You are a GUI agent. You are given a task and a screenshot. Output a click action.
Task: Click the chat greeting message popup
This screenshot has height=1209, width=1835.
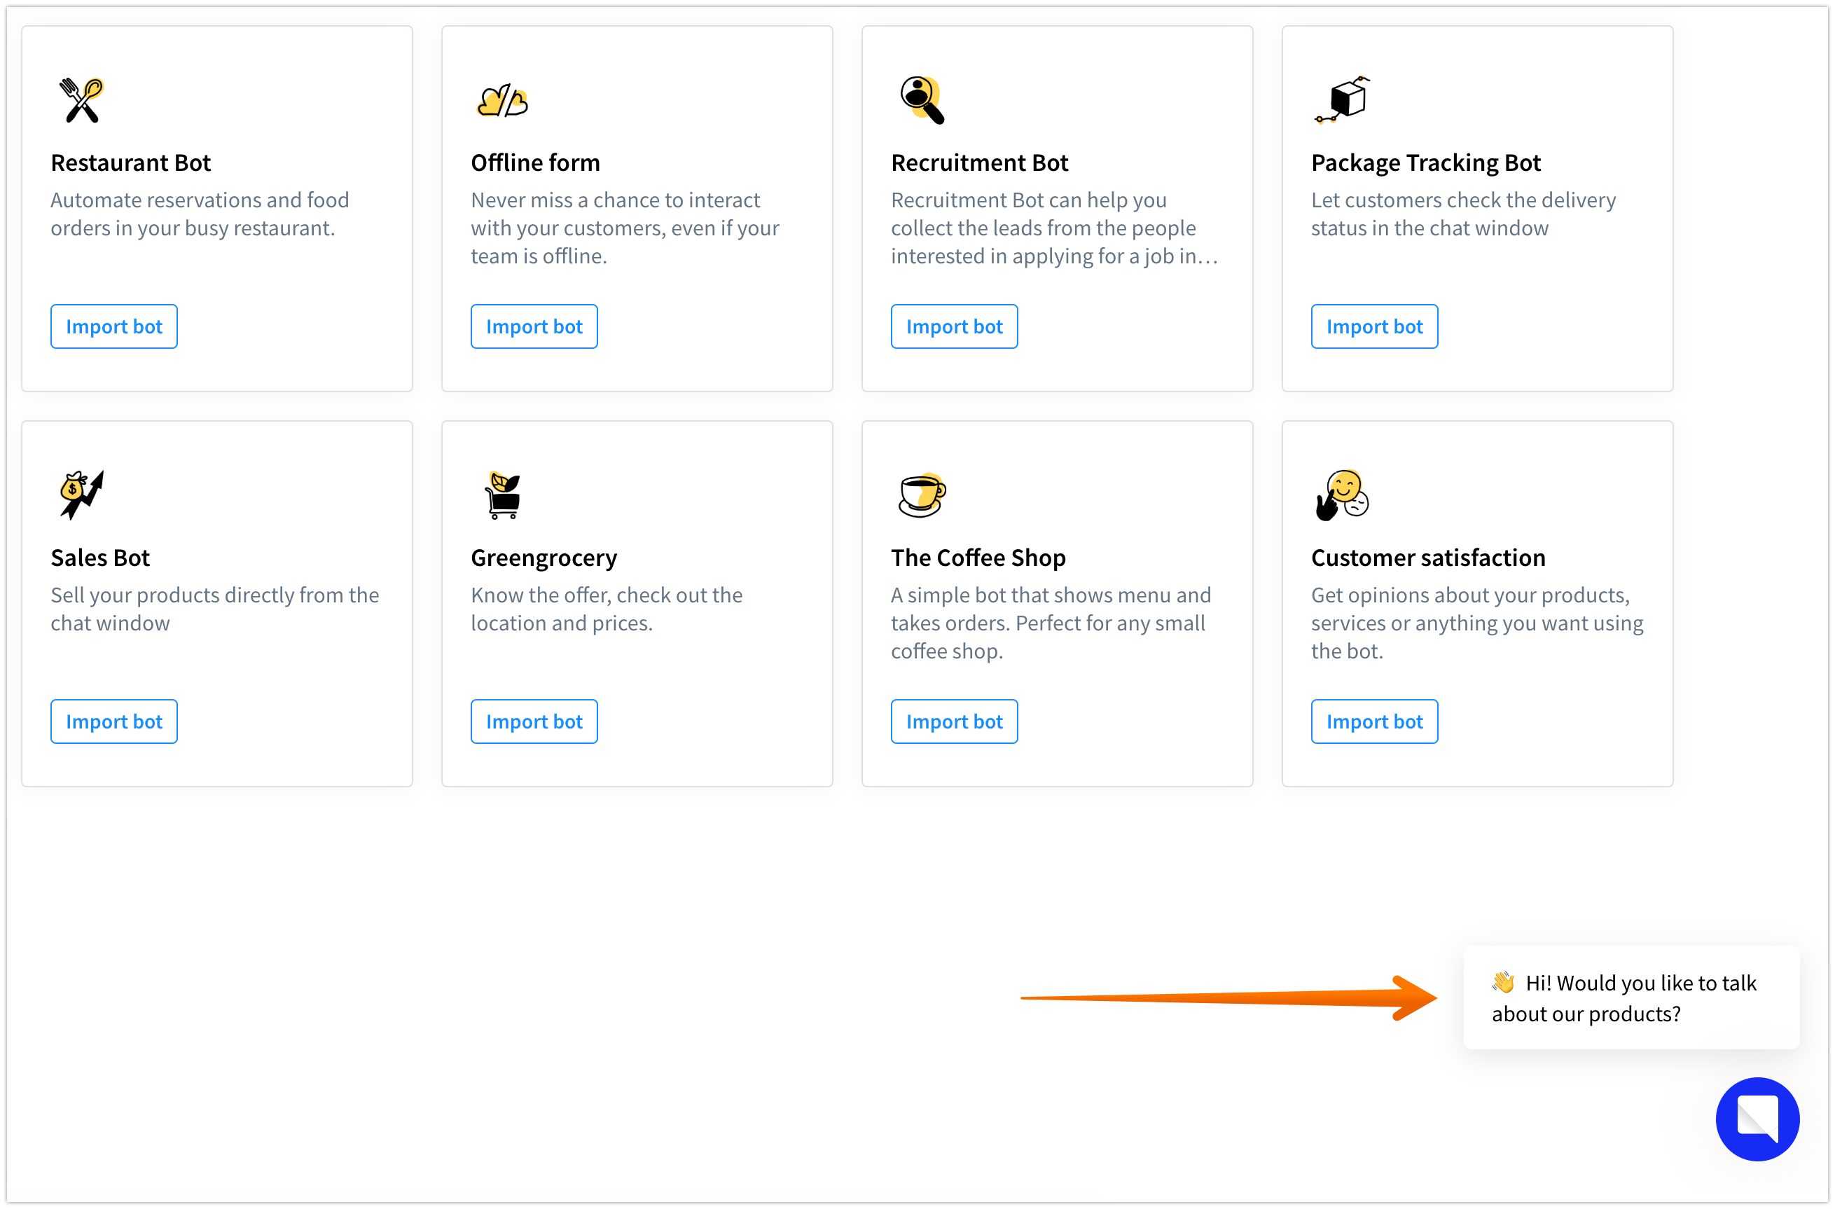tap(1630, 997)
